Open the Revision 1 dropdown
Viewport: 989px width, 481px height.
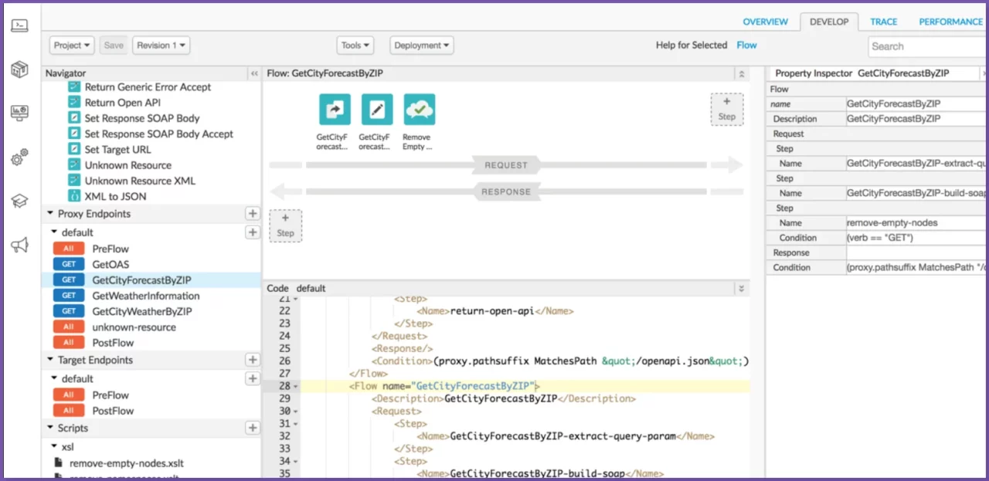pyautogui.click(x=161, y=46)
